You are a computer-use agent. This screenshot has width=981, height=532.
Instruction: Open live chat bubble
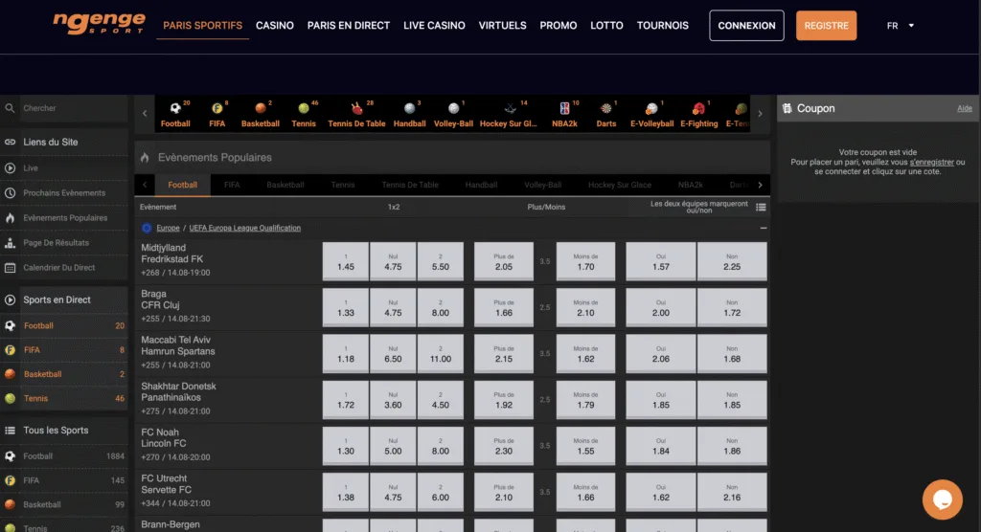tap(943, 499)
